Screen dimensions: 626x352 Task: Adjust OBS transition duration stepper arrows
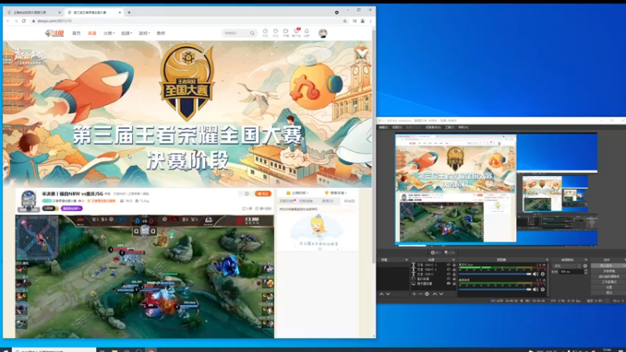pos(585,271)
